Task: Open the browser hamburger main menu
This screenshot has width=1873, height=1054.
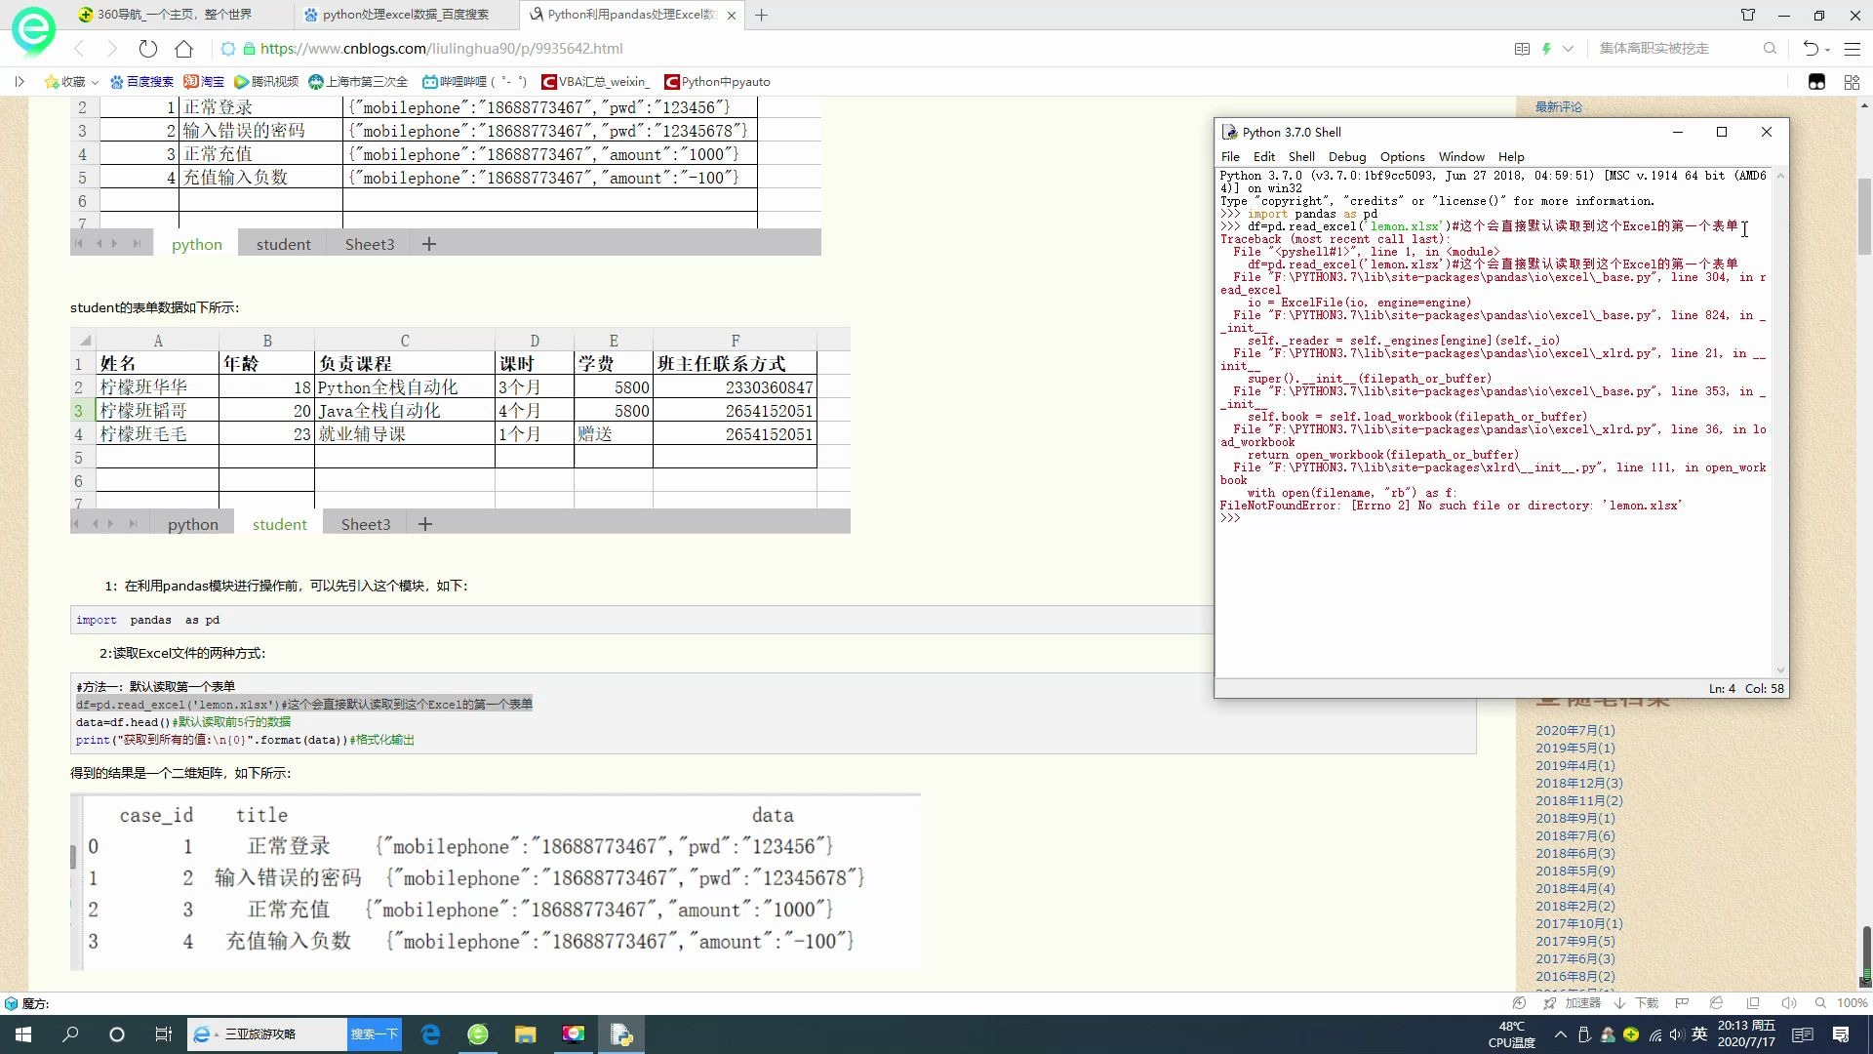Action: (1853, 49)
